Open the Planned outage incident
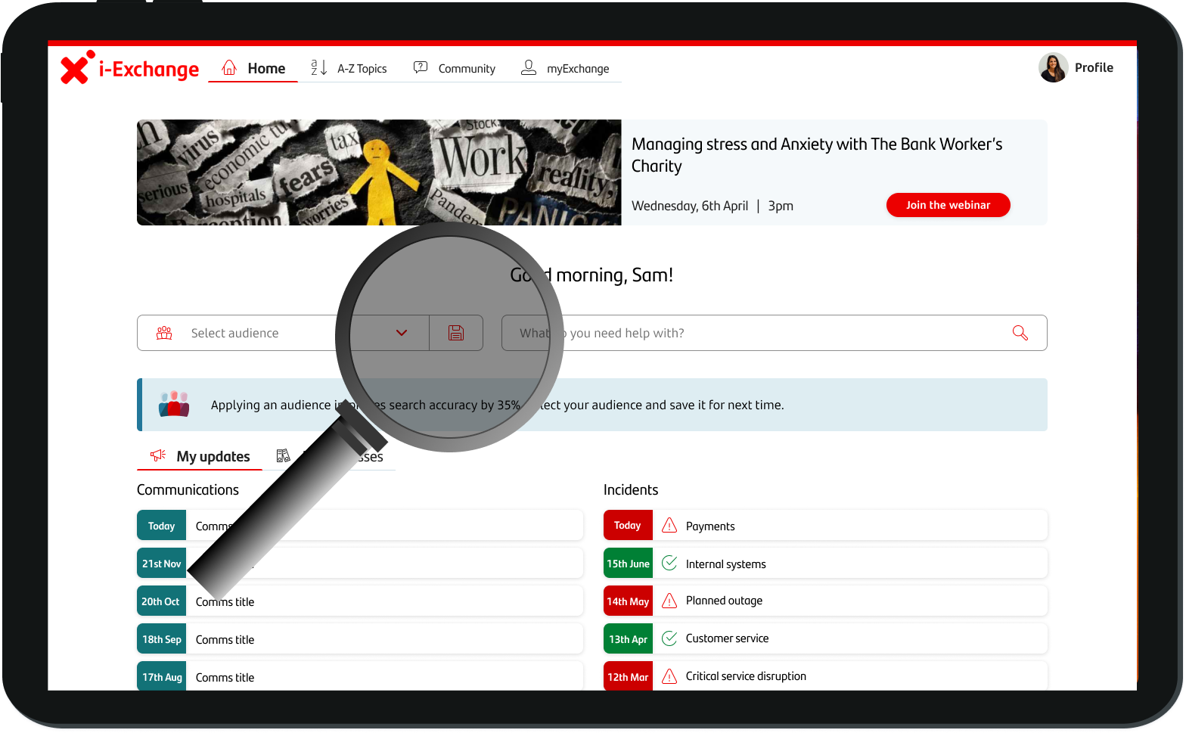 [x=825, y=601]
